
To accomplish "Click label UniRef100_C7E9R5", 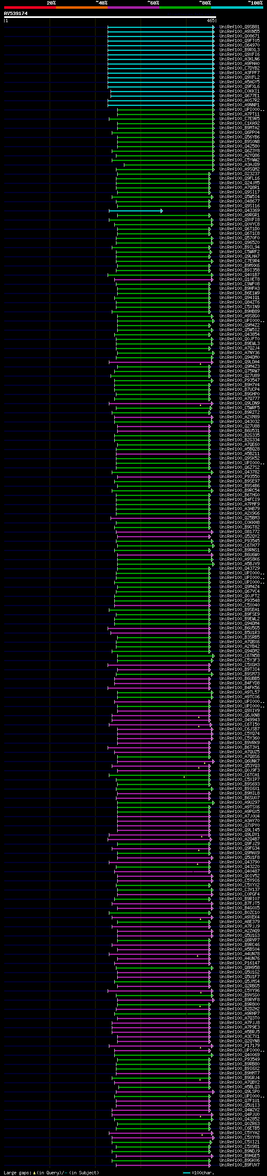I will coord(239,119).
